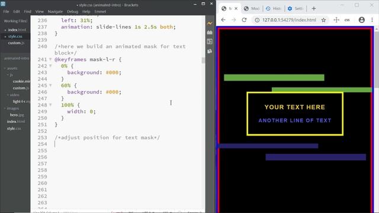Image resolution: width=379 pixels, height=213 pixels.
Task: Open light-l-r video file in tree
Action: (x=21, y=102)
